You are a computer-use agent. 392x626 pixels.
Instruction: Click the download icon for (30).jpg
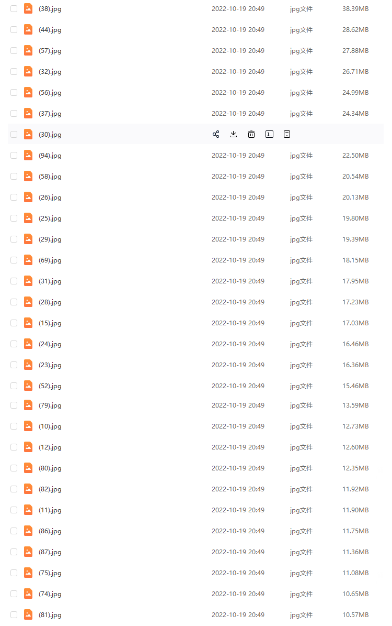pos(234,134)
